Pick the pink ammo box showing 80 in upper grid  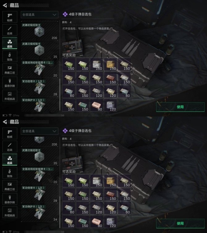click(x=96, y=105)
